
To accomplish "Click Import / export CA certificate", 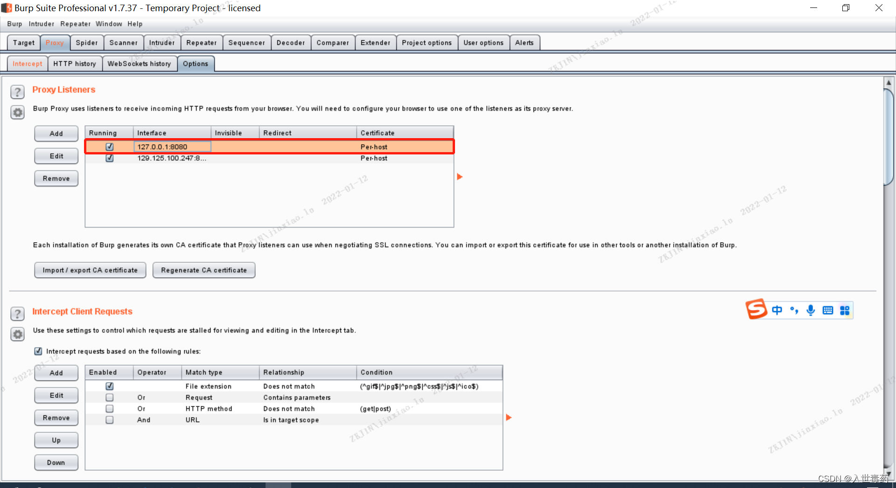I will [x=90, y=270].
